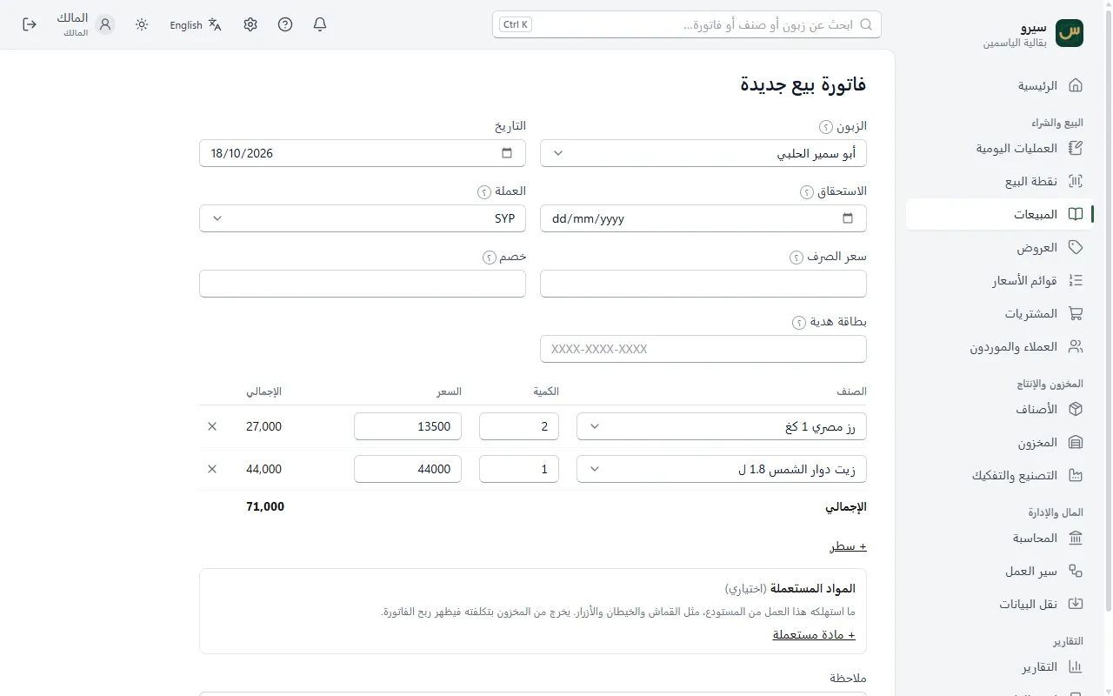Add a new invoice line with + سطر
Viewport: 1113px width, 696px height.
point(849,546)
